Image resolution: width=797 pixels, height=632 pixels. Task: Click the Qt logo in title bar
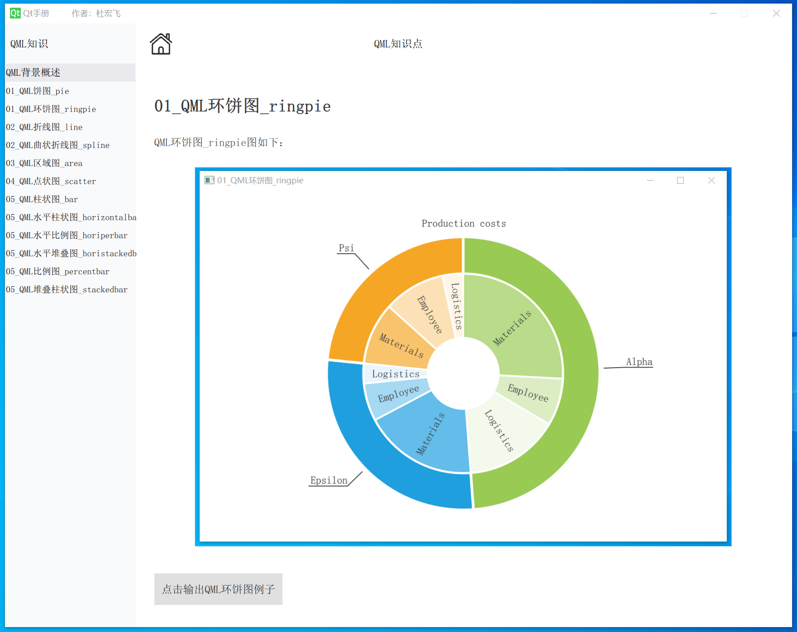tap(15, 13)
